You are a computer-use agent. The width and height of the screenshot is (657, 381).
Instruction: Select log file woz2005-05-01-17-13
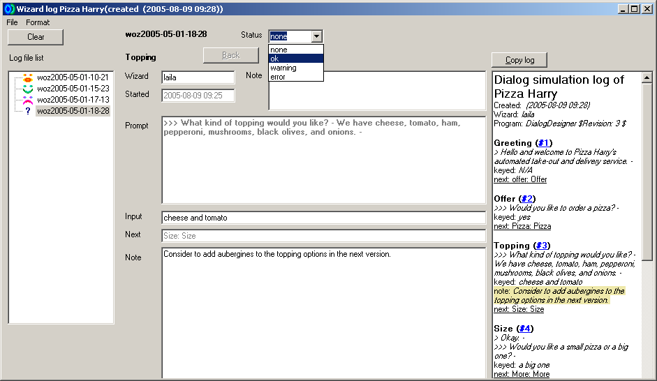coord(73,100)
